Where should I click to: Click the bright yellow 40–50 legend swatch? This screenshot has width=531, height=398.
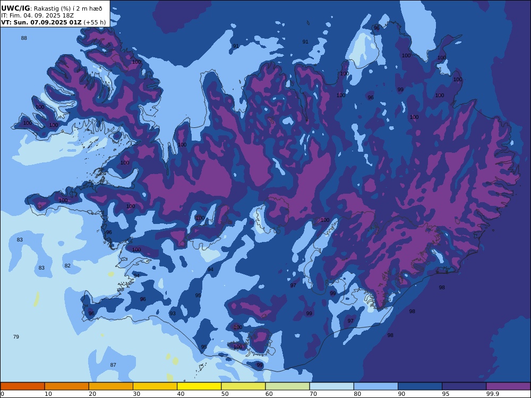pos(199,386)
